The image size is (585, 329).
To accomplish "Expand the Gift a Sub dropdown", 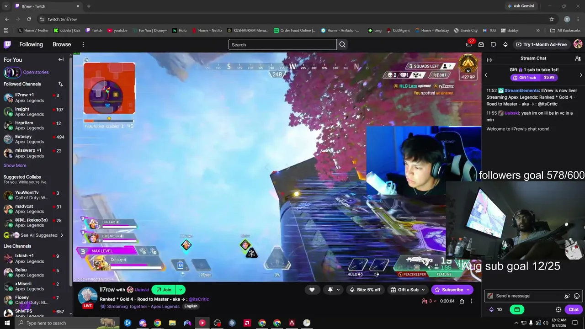I will (x=423, y=290).
